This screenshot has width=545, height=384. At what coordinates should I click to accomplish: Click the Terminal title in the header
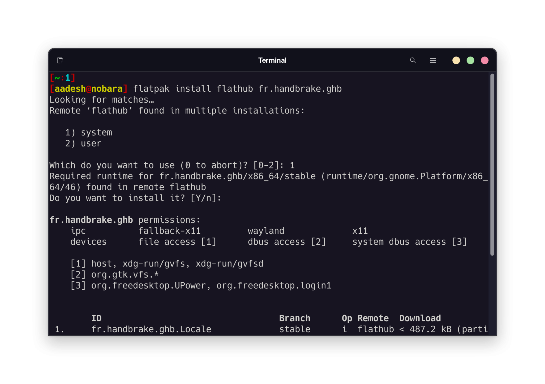(x=272, y=60)
